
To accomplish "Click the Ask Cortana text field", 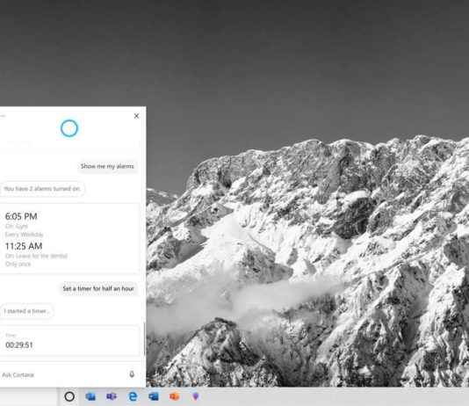I will (63, 374).
